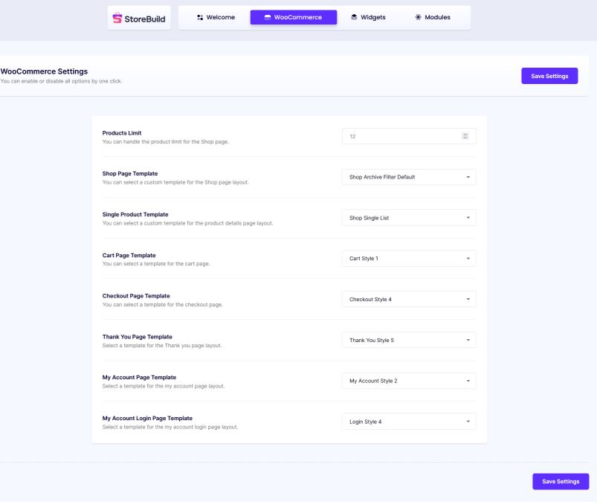Click the Welcome tab grid icon
597x502 pixels.
(x=200, y=17)
